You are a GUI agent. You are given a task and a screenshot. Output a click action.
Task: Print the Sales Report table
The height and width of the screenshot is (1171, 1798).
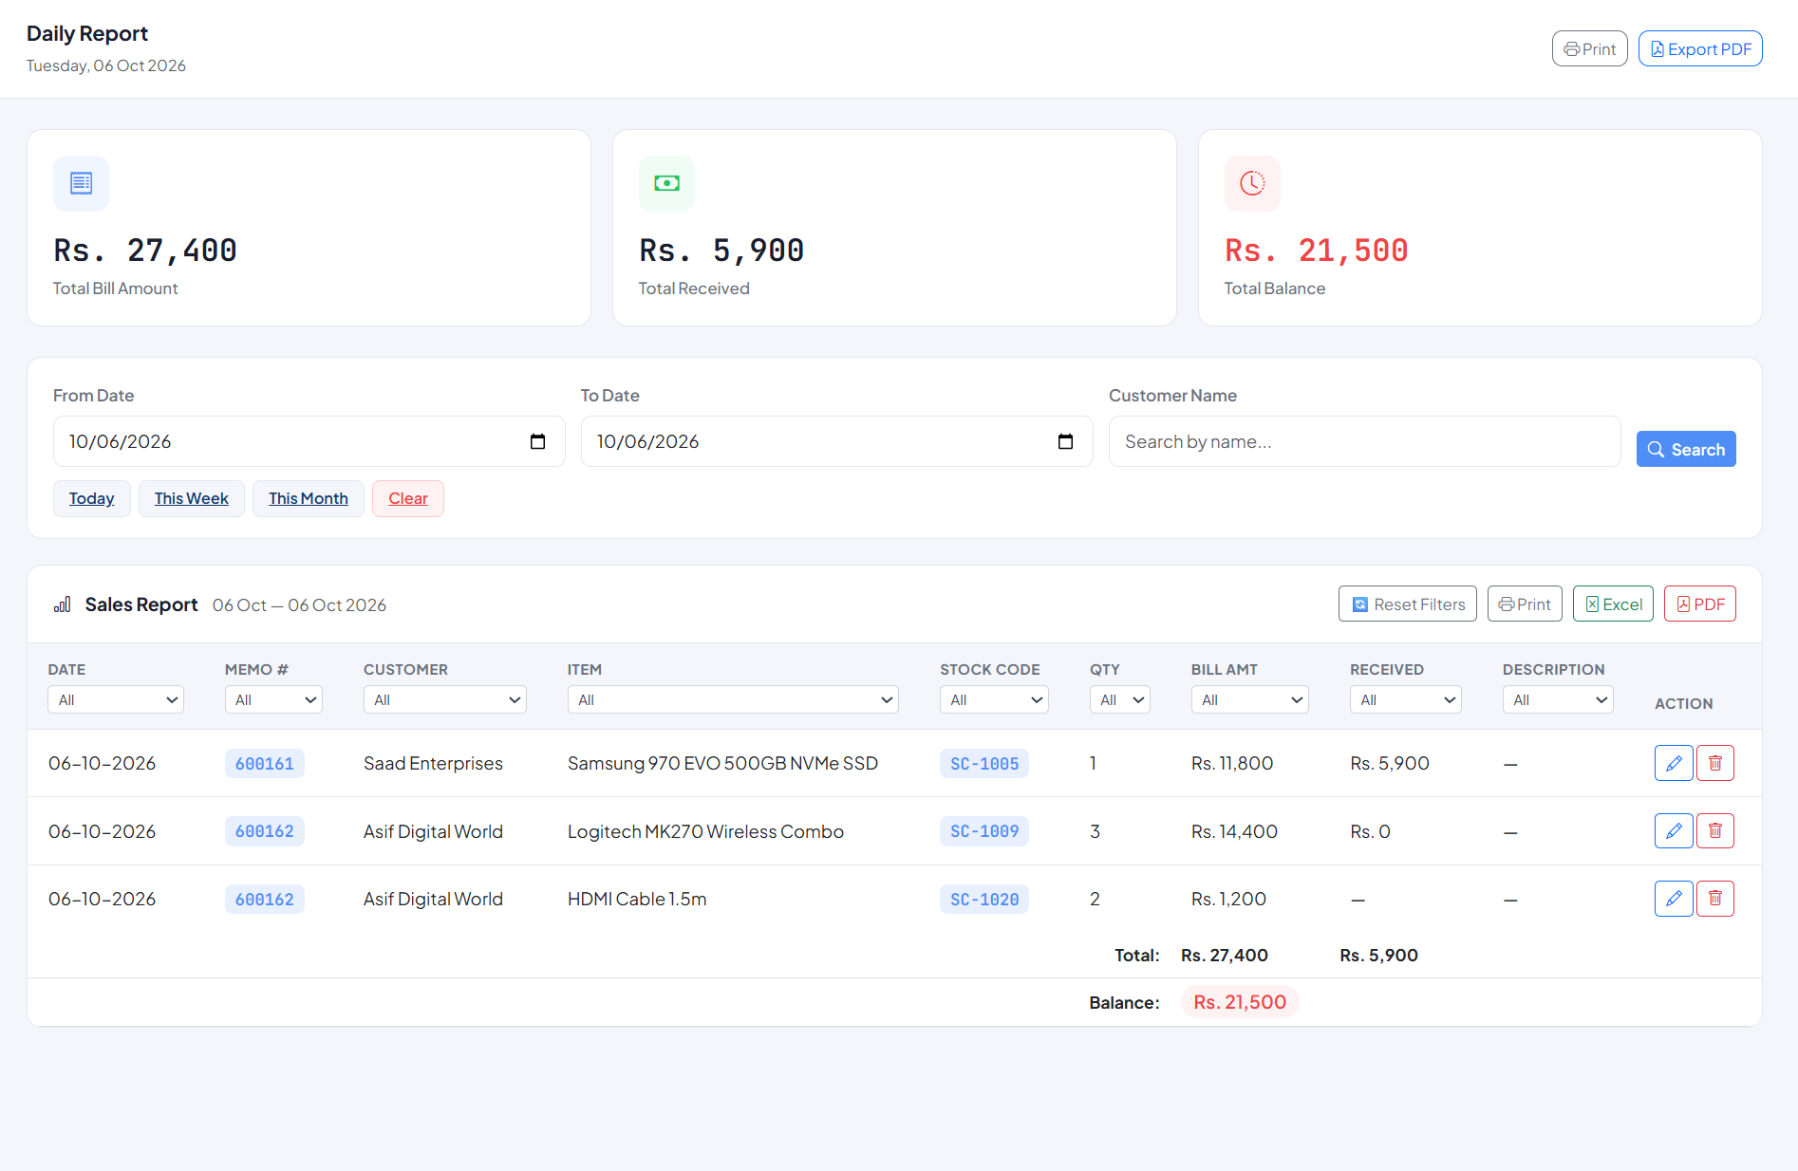(1525, 604)
